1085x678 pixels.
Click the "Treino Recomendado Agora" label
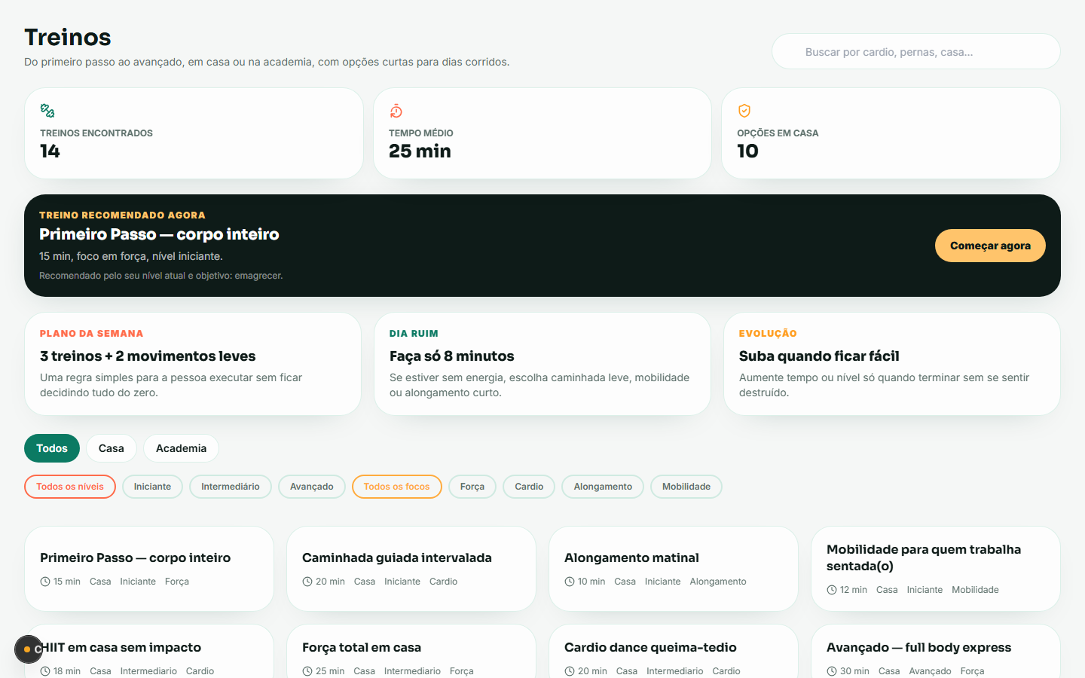(x=122, y=215)
